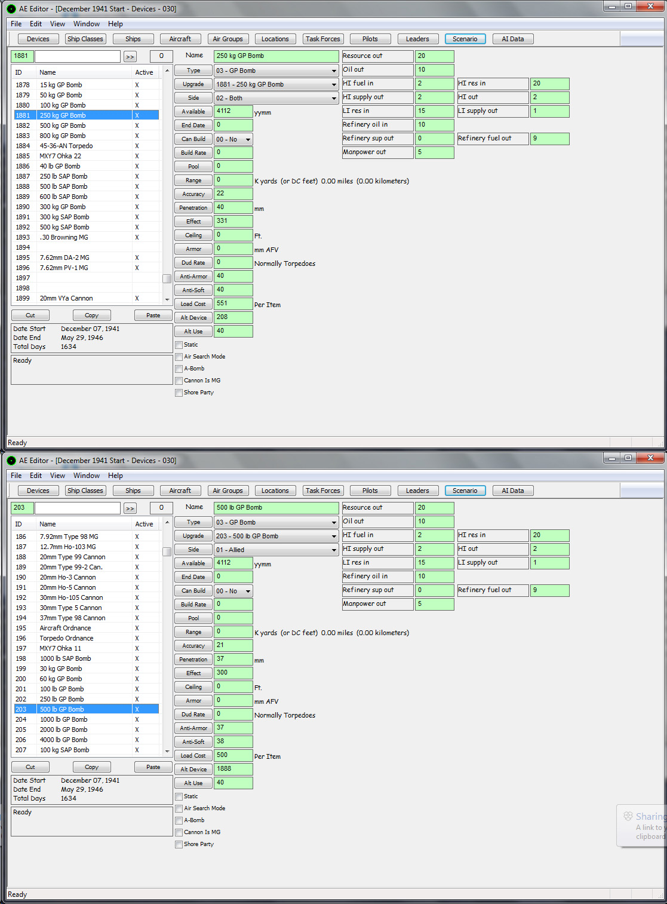Click the Effect field showing 331
Viewport: 667px width, 904px height.
point(233,222)
